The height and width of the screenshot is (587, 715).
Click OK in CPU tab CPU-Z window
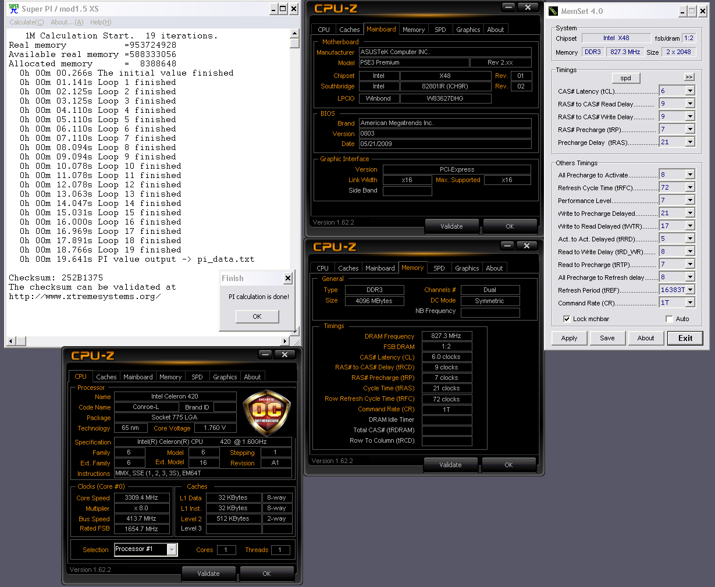pos(266,574)
